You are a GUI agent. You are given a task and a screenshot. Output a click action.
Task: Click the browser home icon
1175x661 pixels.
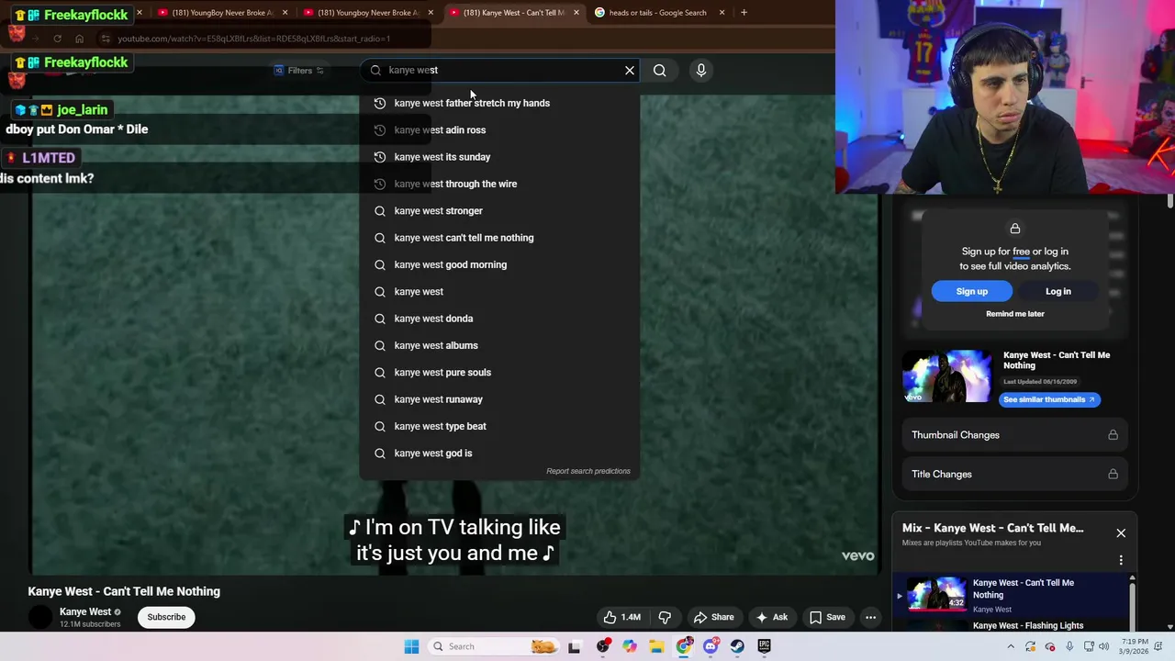click(79, 39)
